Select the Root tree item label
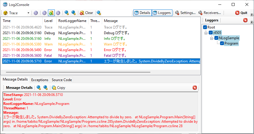Screen dimensions: 254x134 click(211, 27)
